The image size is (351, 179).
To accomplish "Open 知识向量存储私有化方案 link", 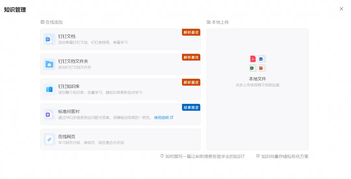I will (285, 156).
